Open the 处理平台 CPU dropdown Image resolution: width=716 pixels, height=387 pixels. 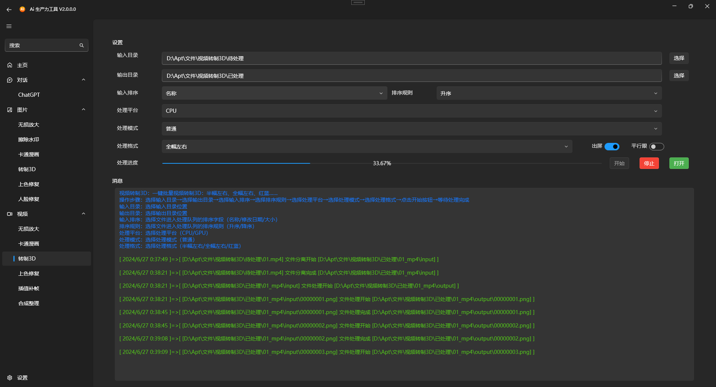412,111
